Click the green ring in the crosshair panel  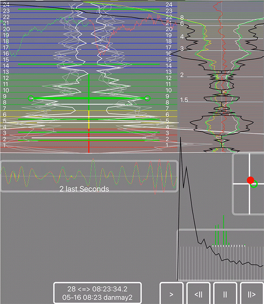(254, 184)
